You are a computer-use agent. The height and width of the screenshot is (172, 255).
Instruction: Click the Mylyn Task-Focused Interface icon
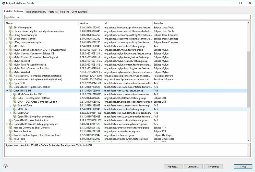pyautogui.click(x=11, y=65)
